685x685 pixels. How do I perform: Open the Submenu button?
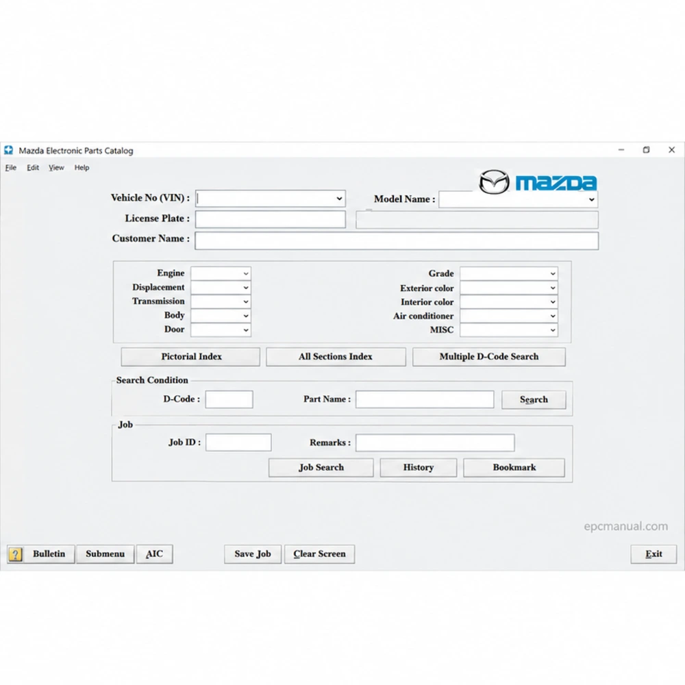coord(105,554)
